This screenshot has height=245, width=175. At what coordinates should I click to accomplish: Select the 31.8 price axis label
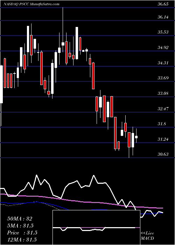click(162, 124)
